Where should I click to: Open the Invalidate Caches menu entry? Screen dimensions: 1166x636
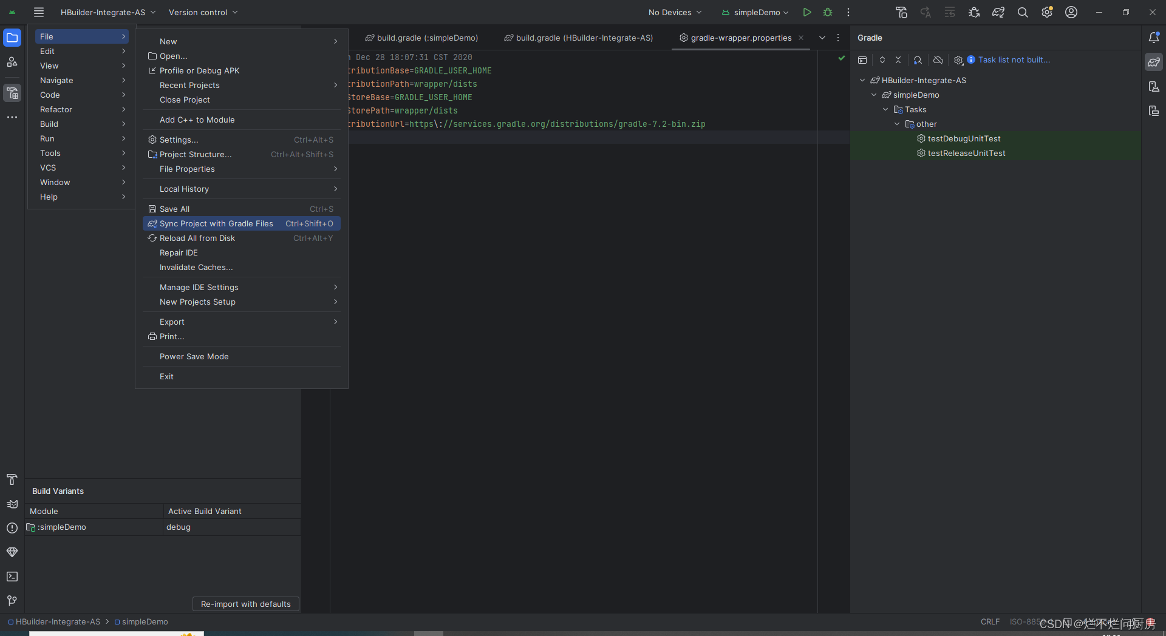click(x=196, y=267)
